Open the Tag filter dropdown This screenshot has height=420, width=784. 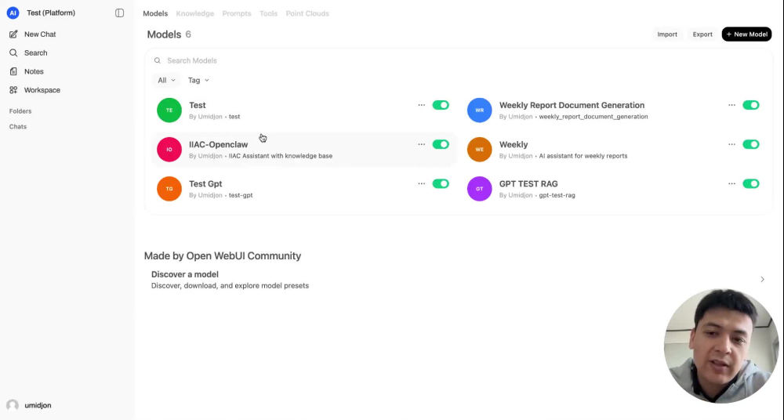pos(198,80)
